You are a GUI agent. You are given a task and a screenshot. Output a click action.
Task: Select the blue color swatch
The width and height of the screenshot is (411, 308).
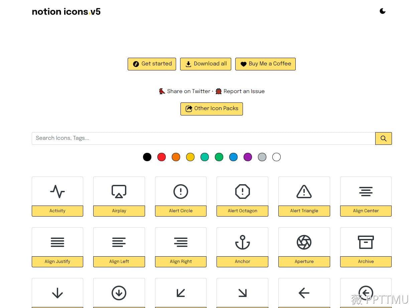click(233, 157)
